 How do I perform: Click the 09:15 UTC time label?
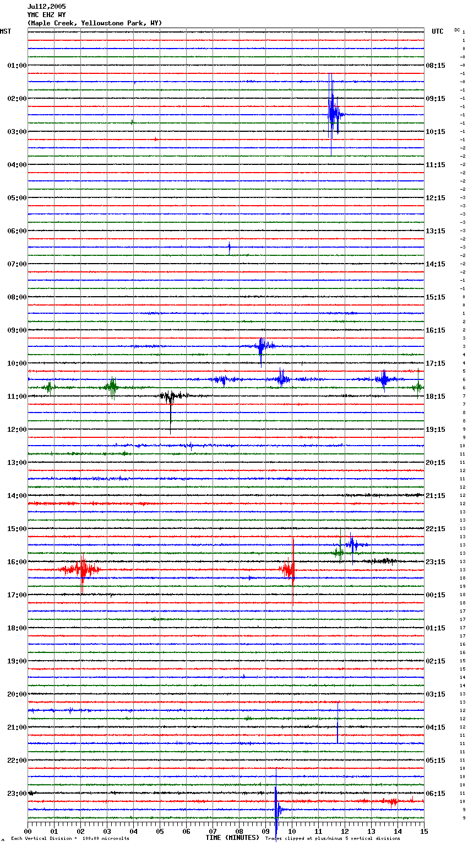[x=436, y=99]
